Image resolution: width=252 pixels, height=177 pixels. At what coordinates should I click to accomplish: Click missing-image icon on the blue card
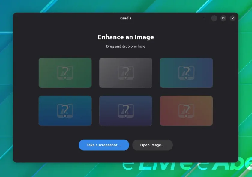pyautogui.click(x=65, y=111)
